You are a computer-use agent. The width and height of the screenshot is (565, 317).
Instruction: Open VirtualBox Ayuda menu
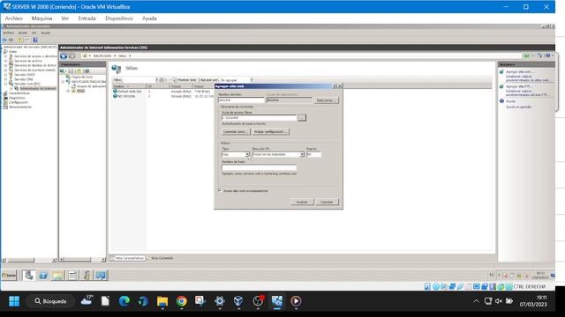pos(149,18)
